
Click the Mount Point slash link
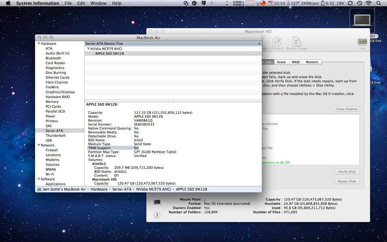click(205, 200)
